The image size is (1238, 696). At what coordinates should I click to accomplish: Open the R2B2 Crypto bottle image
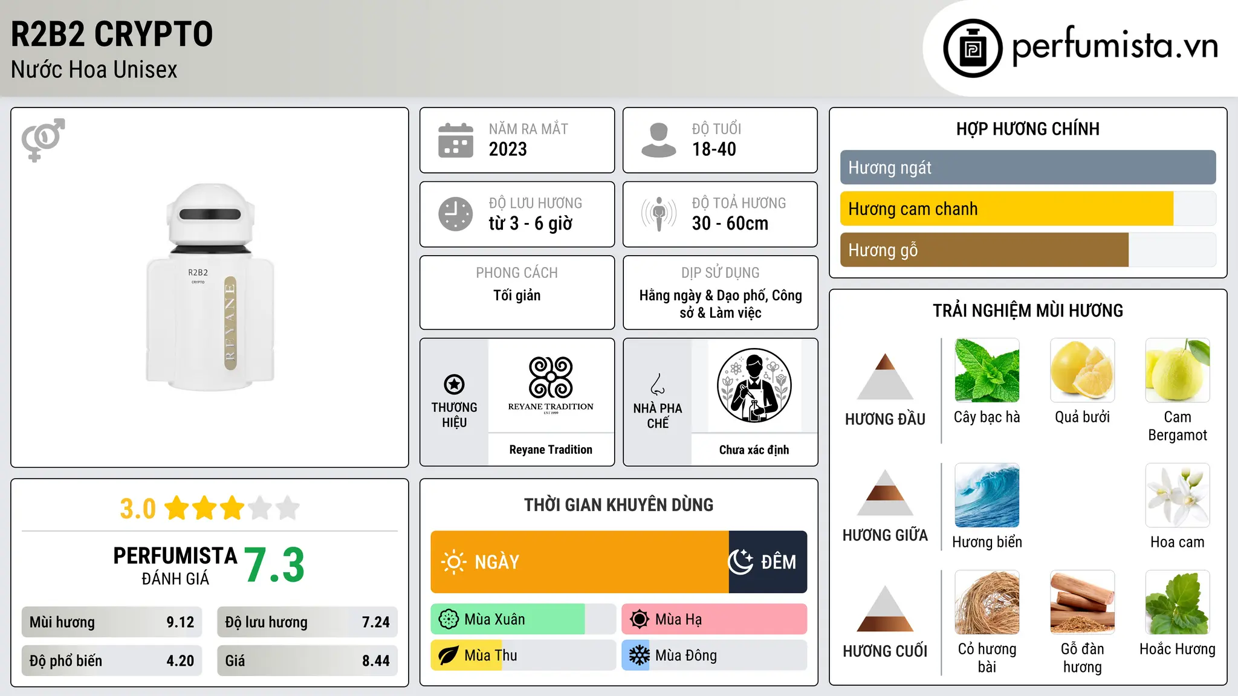[210, 287]
